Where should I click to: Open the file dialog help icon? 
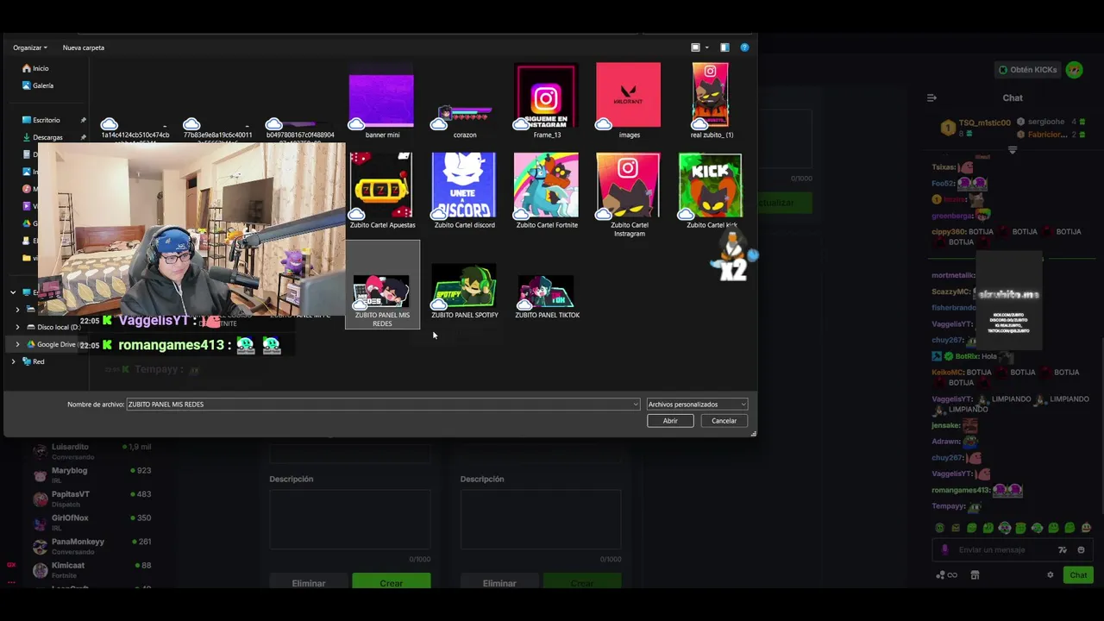pos(745,47)
